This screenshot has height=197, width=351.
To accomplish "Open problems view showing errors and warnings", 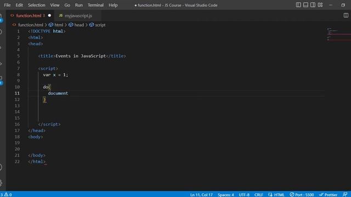I will click(x=6, y=195).
